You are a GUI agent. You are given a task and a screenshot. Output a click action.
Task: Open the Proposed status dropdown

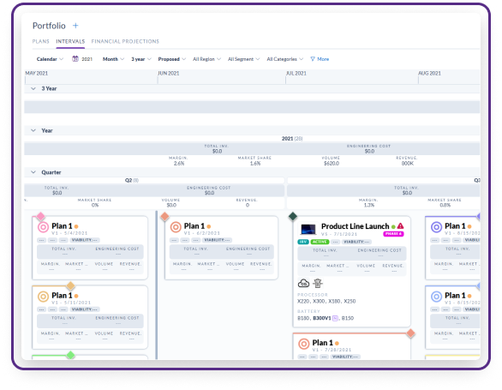pyautogui.click(x=172, y=59)
